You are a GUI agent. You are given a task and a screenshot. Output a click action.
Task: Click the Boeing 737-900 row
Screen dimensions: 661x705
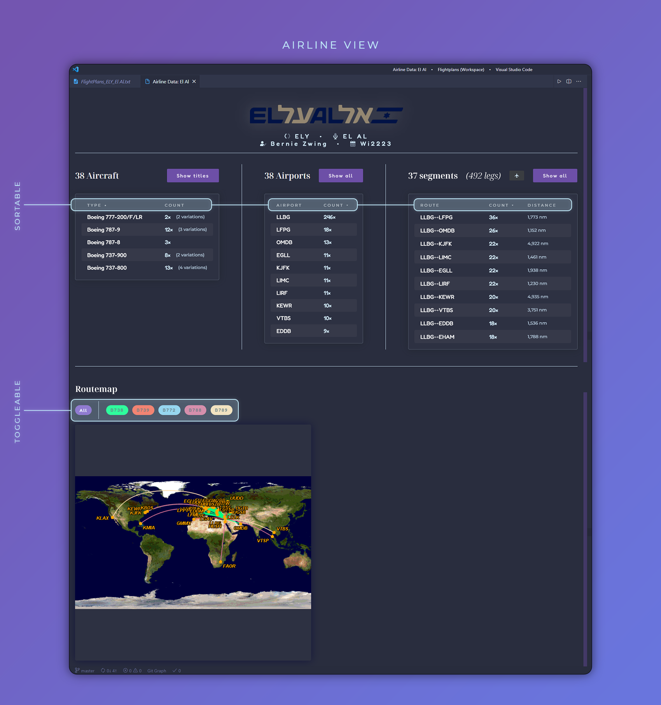coord(147,255)
